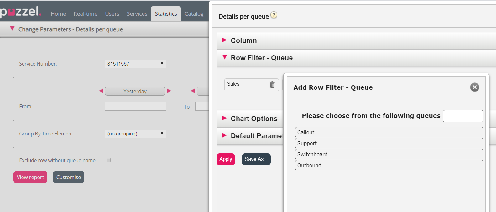This screenshot has width=496, height=212.
Task: Tick Exclude row without queue name checkbox
Action: tap(109, 160)
